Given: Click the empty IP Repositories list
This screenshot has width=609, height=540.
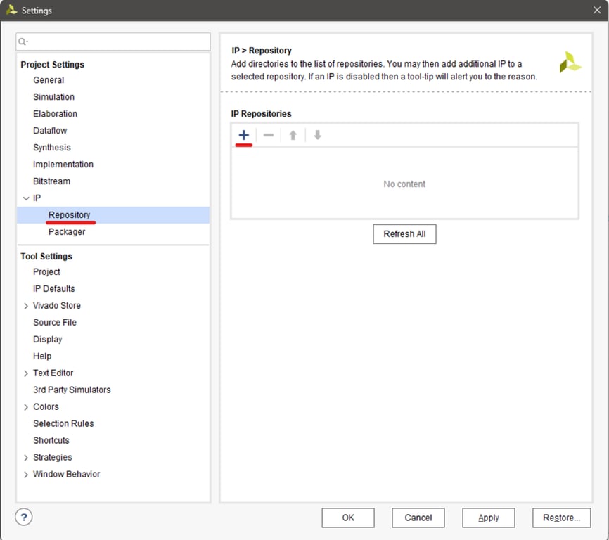Looking at the screenshot, I should 404,184.
